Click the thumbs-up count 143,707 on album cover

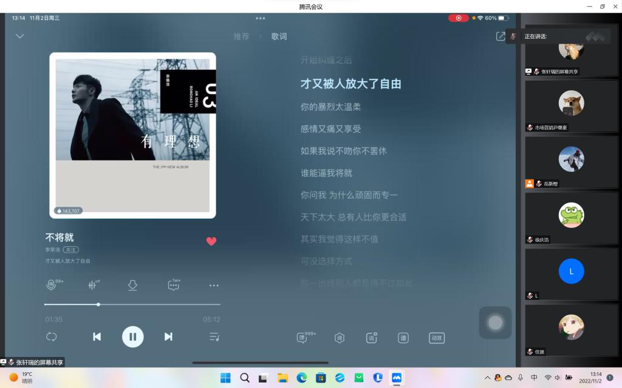[x=68, y=210]
